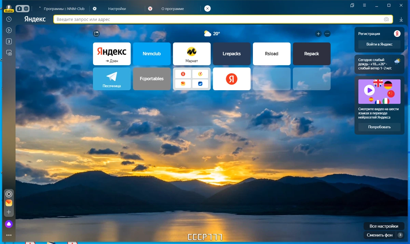The width and height of the screenshot is (410, 244).
Task: Open the Nnmclub tile
Action: pyautogui.click(x=152, y=54)
